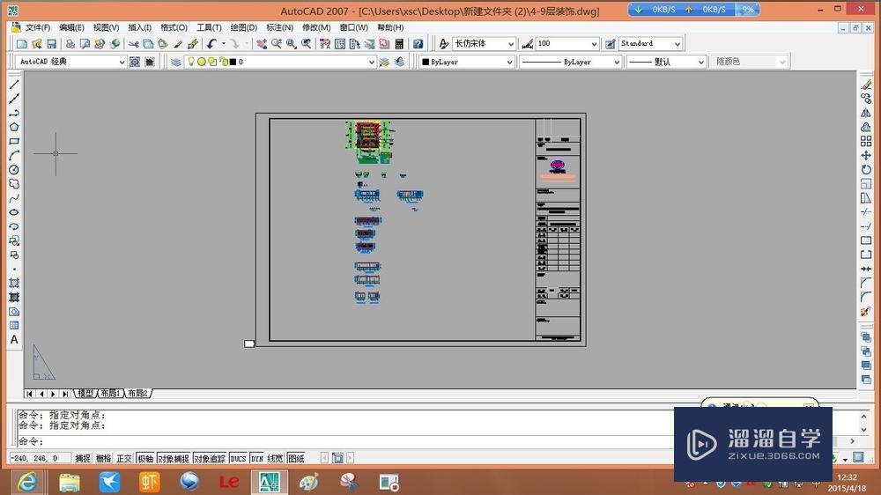Switch to the 模型 tab

tap(85, 394)
